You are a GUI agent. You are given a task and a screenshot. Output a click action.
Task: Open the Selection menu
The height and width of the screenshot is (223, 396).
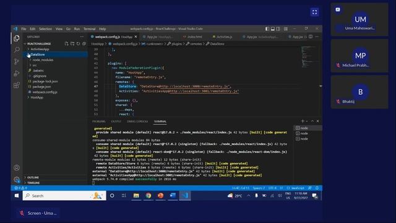pos(45,29)
